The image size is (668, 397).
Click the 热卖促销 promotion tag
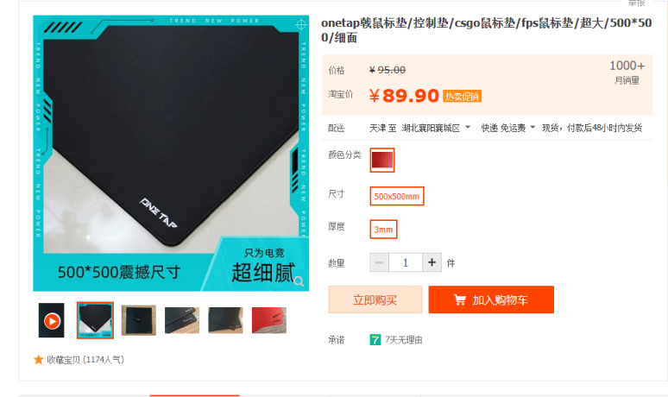pyautogui.click(x=462, y=97)
